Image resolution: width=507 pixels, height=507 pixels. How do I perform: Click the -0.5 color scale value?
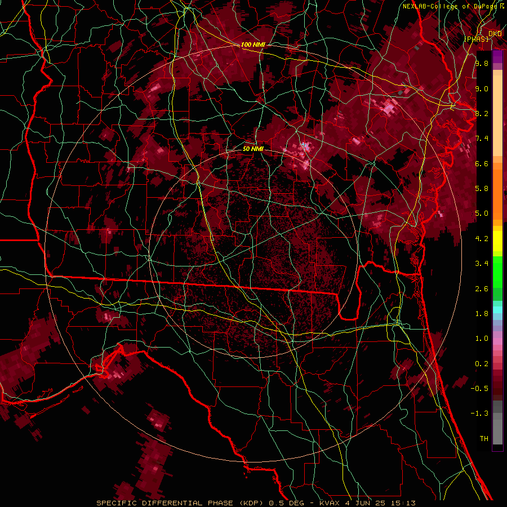pos(479,389)
